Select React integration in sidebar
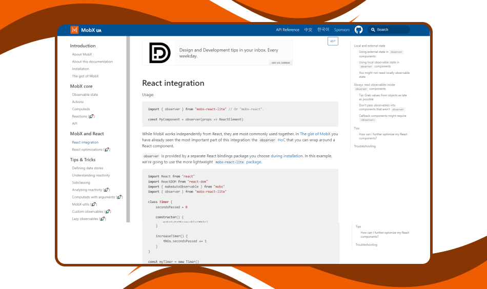This screenshot has height=289, width=487. pos(85,142)
